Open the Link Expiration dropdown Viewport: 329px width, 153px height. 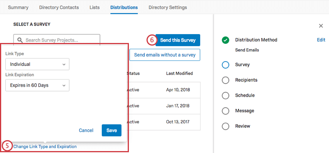[37, 85]
